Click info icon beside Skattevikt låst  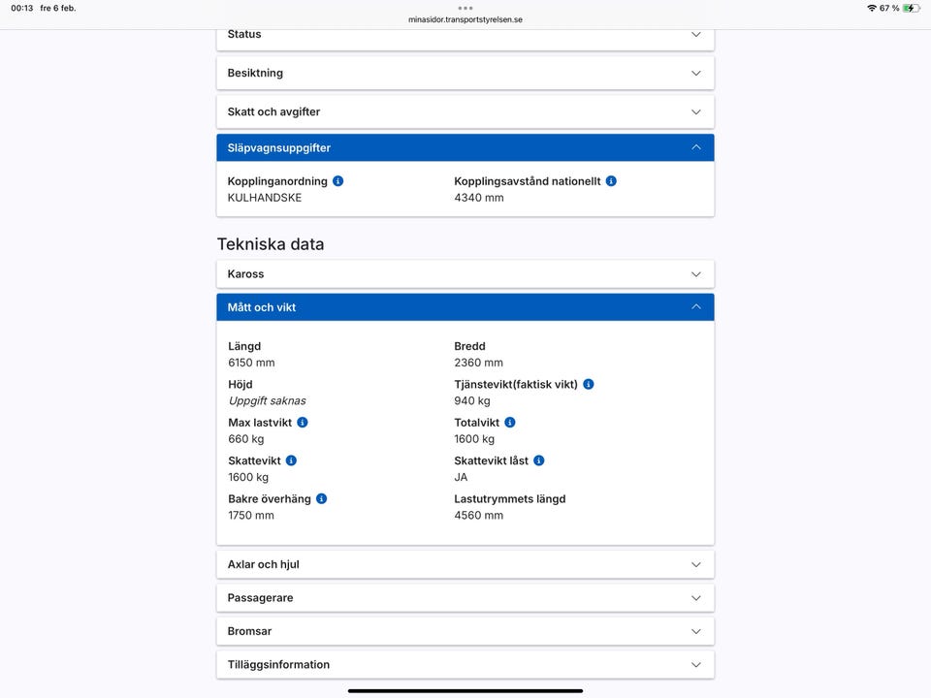pos(539,460)
